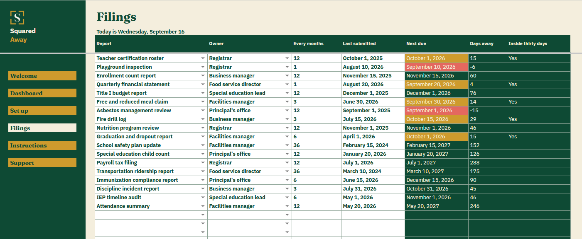Select the Graduation and dropout report cell
Screen dimensions: 582x239
click(151, 137)
